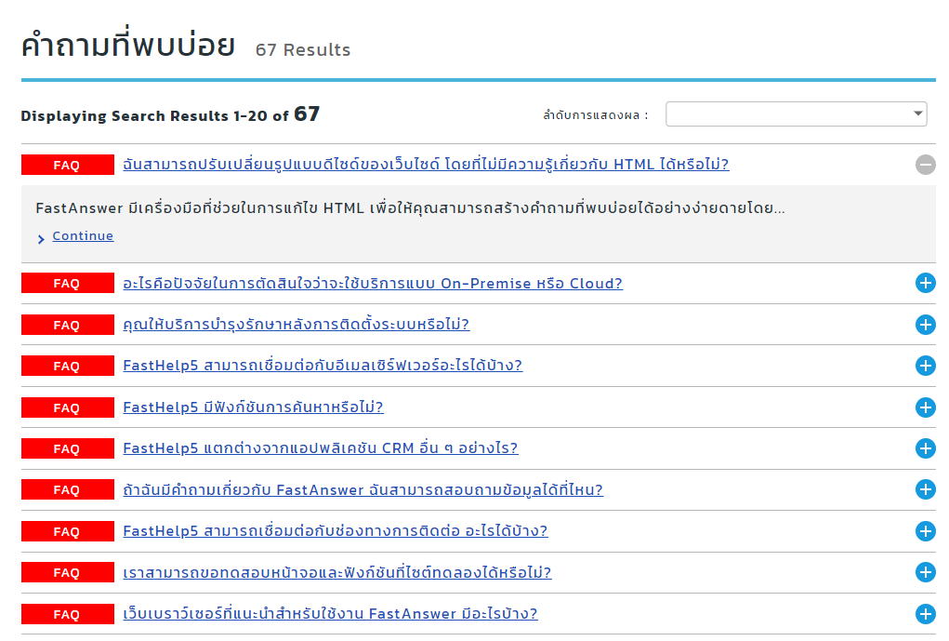Expand the FAQ about contact channels for FastHelp5
This screenshot has height=641, width=949.
tap(925, 531)
